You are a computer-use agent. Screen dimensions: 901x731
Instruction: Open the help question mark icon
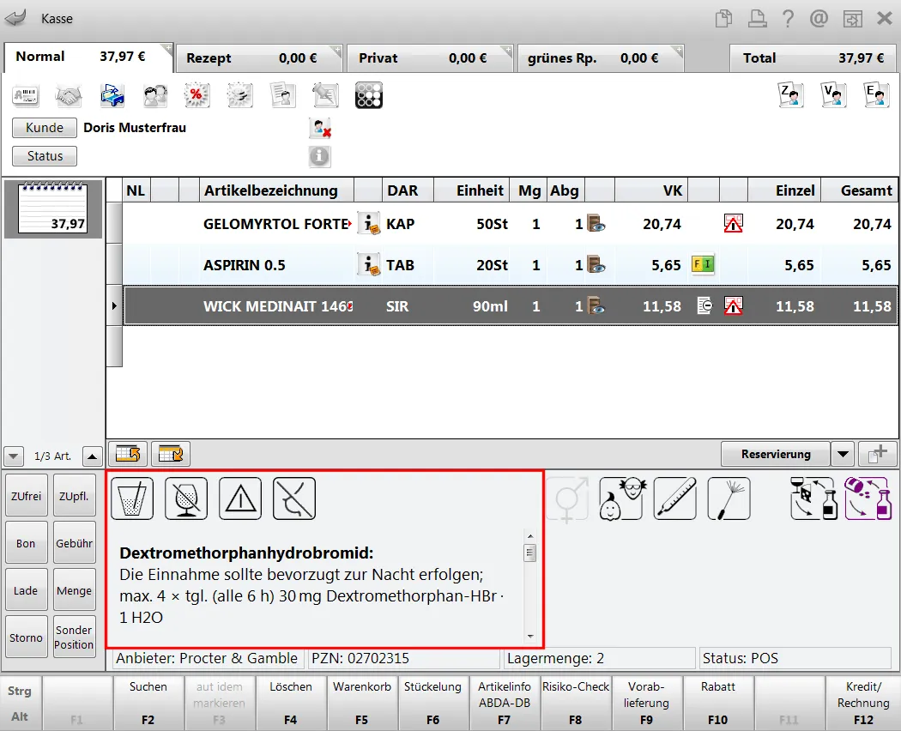tap(788, 18)
